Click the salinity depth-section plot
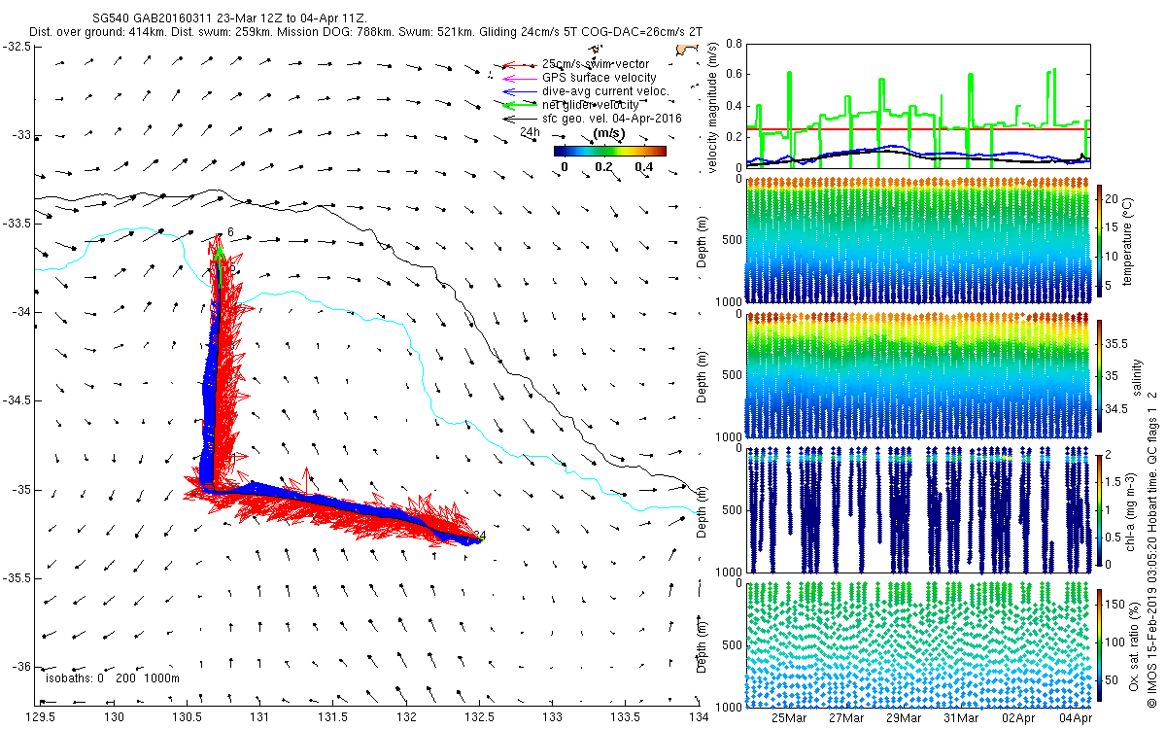Viewport: 1166px width, 729px height. [918, 375]
